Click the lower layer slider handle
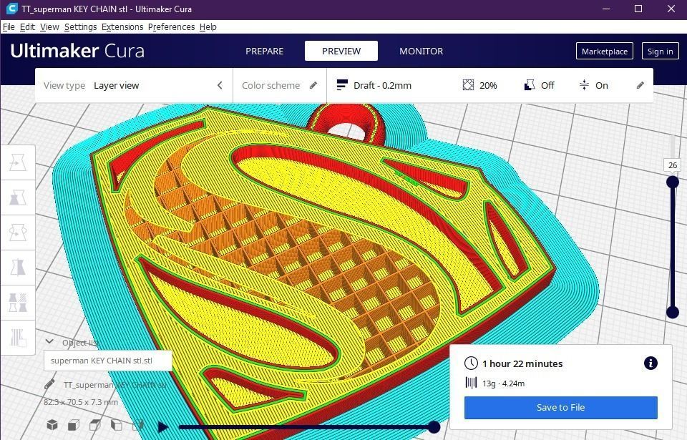This screenshot has height=440, width=687. point(673,312)
